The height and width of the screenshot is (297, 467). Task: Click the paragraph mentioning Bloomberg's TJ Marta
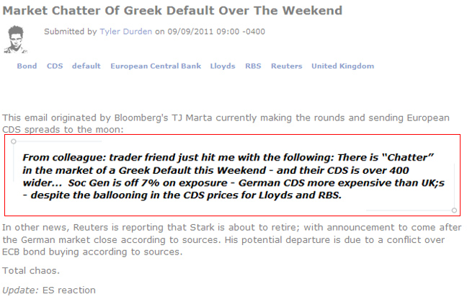[225, 123]
